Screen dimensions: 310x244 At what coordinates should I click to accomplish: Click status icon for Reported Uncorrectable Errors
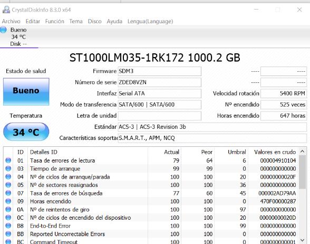click(x=8, y=234)
